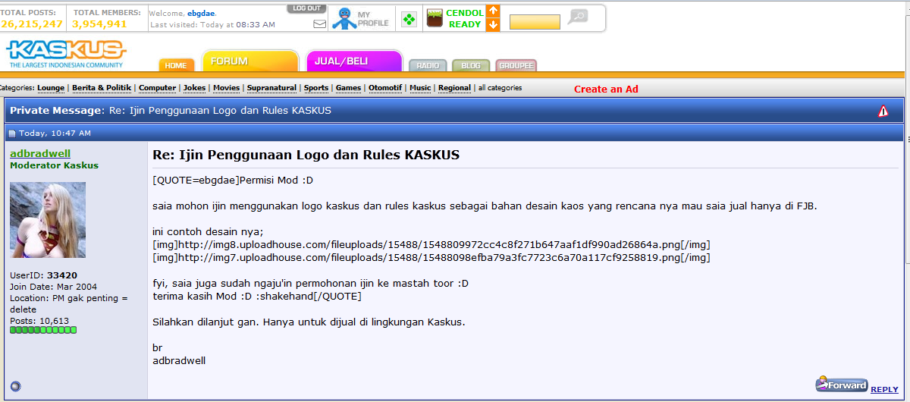This screenshot has width=910, height=402.
Task: Click the TOTAL MEMBERS number 3,954,941
Action: pyautogui.click(x=99, y=24)
